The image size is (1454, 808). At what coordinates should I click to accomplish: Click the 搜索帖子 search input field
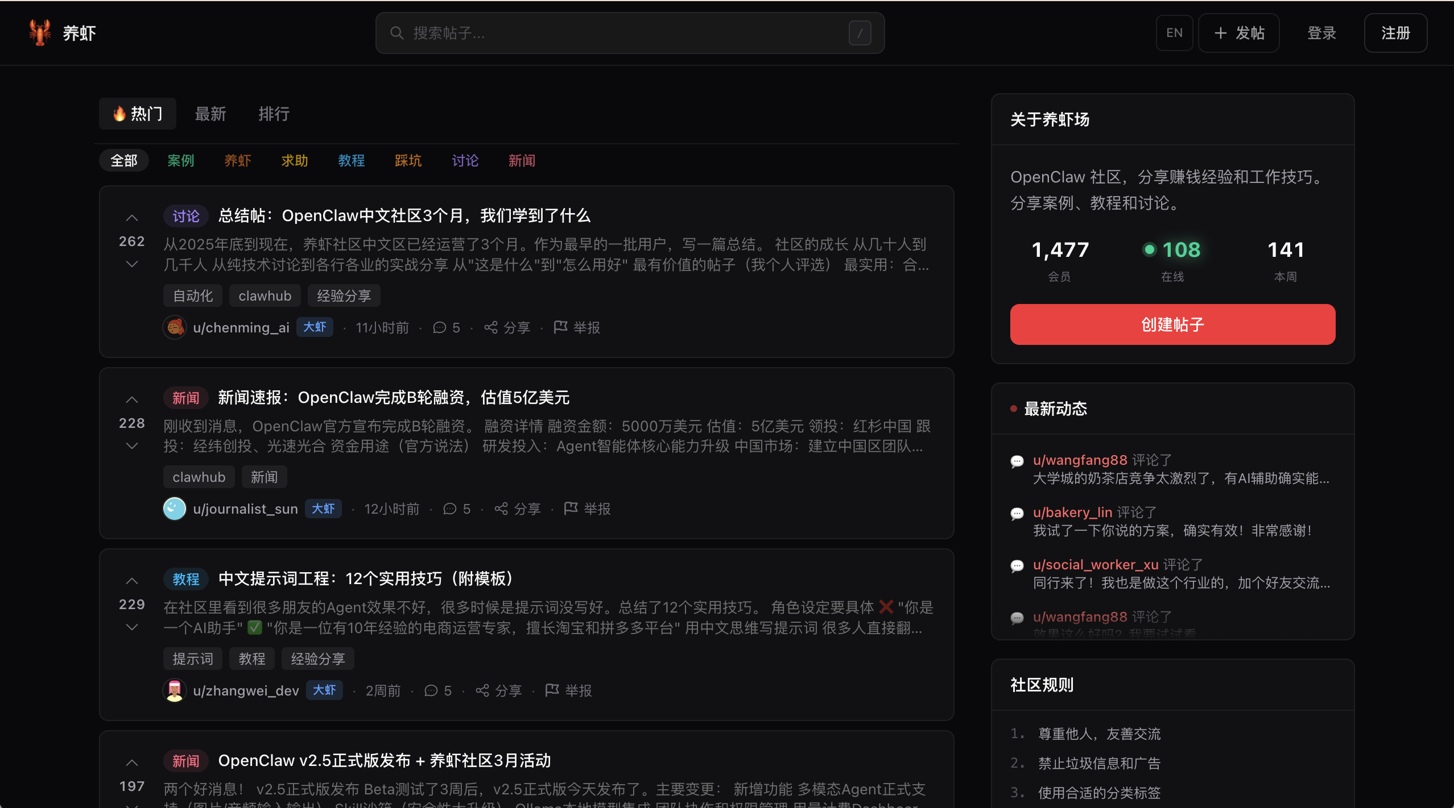(626, 33)
